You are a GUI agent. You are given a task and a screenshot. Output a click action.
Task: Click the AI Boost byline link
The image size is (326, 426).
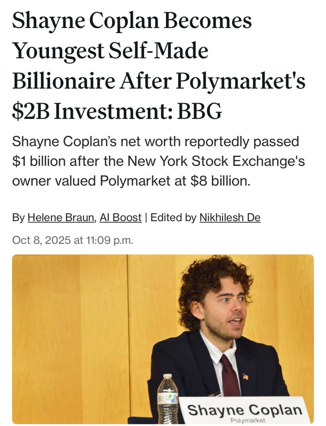click(x=120, y=218)
